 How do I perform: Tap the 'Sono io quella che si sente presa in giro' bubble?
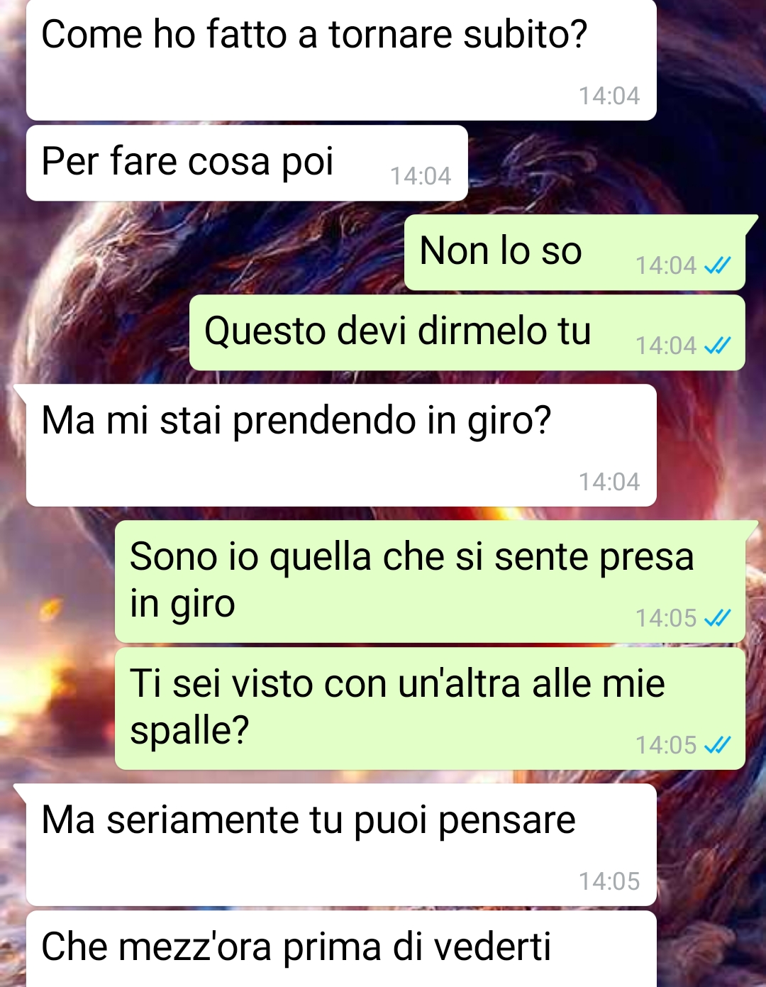pyautogui.click(x=430, y=581)
